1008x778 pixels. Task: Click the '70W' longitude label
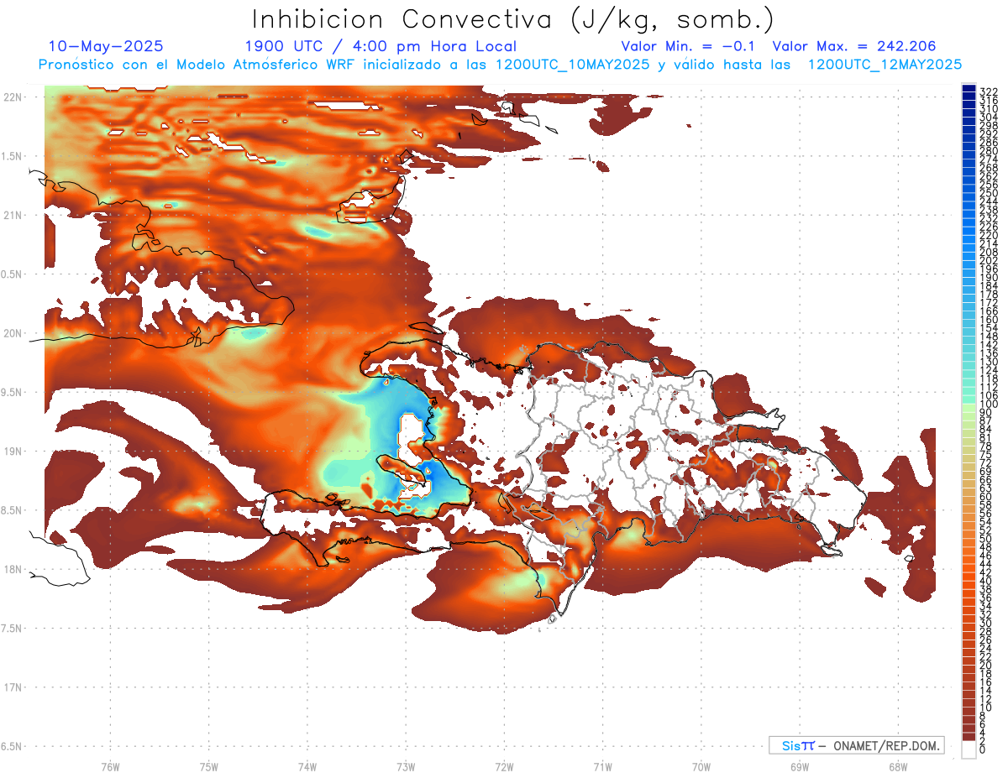(701, 766)
